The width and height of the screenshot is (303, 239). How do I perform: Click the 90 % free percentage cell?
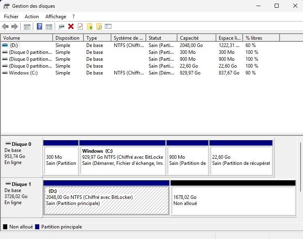click(x=251, y=73)
